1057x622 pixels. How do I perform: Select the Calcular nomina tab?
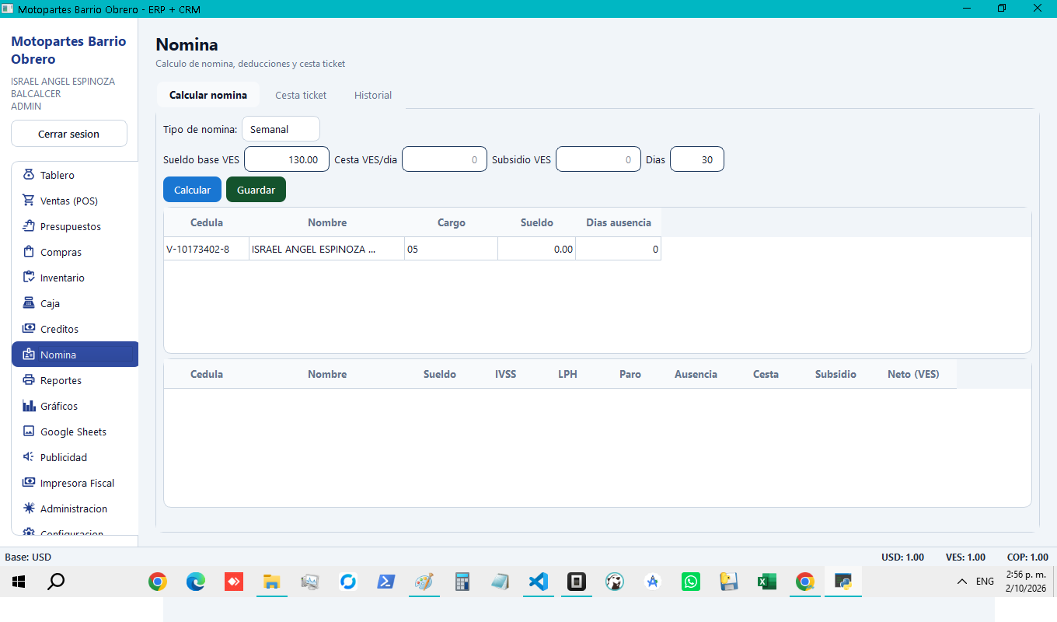tap(208, 95)
